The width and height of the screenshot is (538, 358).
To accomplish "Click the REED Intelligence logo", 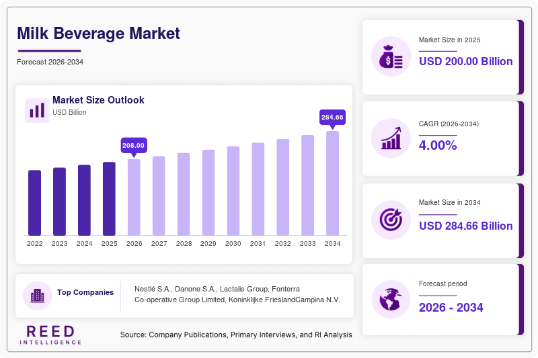I will 50,334.
